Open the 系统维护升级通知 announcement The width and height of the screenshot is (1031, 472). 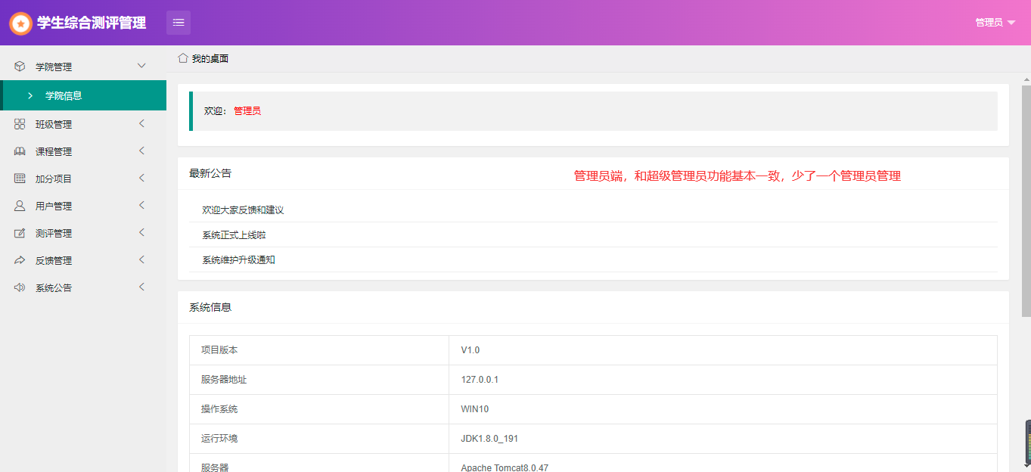tap(238, 259)
